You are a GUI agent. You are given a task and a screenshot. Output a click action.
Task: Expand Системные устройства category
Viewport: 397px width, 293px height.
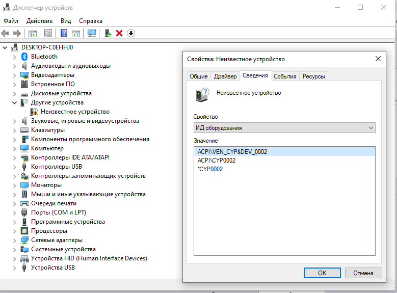pyautogui.click(x=15, y=250)
